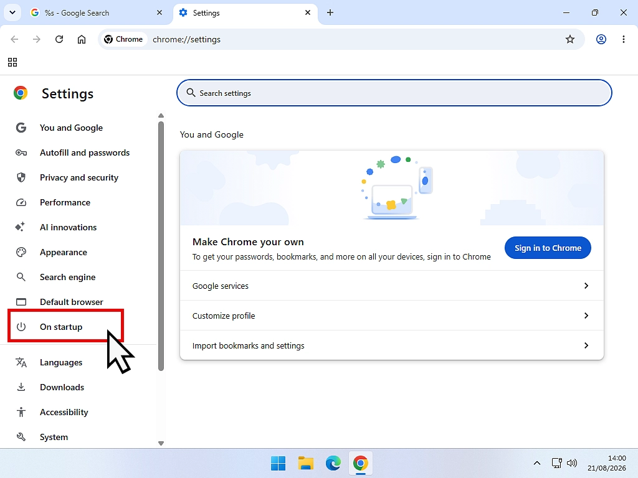Click the tab search dropdown arrow
The image size is (638, 478).
click(12, 12)
